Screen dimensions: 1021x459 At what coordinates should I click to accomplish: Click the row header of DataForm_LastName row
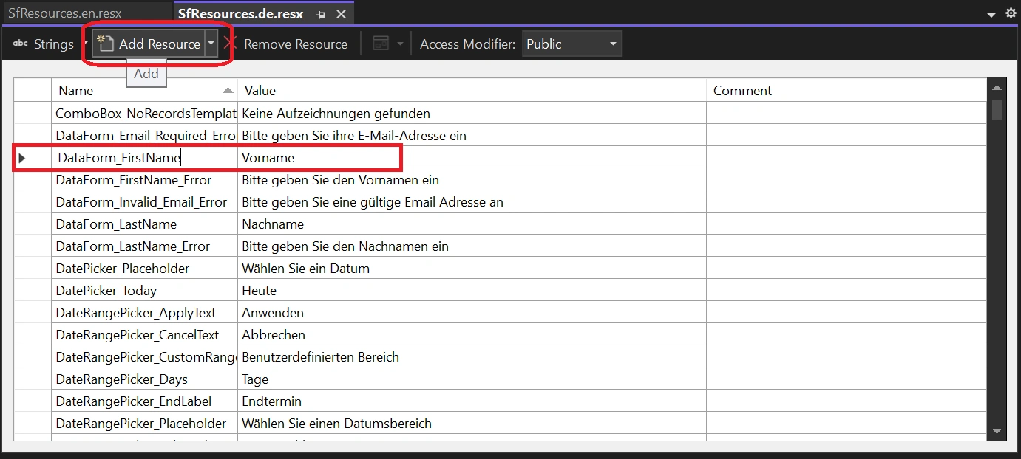coord(33,224)
